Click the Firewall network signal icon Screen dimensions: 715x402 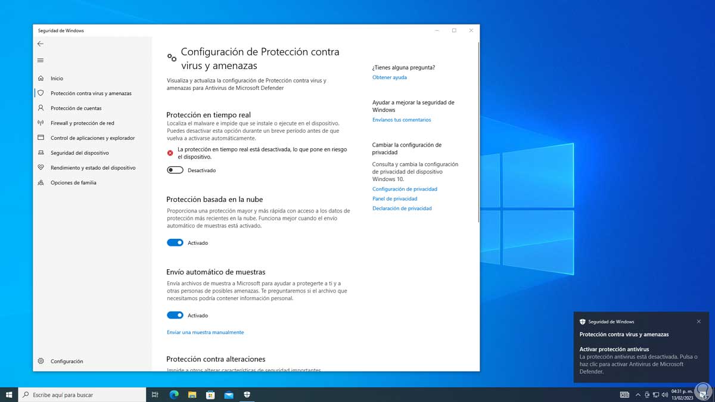[41, 123]
